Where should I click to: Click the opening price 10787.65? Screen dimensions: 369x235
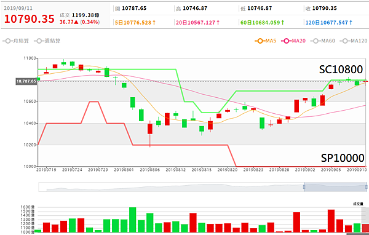point(134,9)
